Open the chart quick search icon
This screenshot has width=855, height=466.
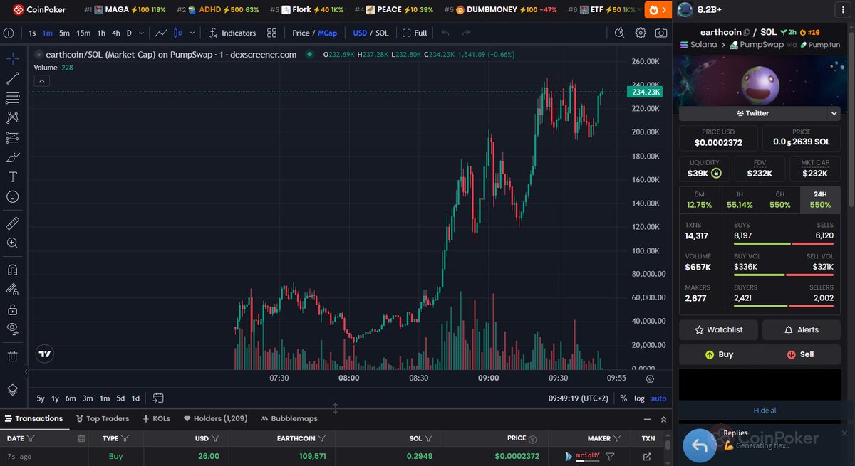[619, 33]
